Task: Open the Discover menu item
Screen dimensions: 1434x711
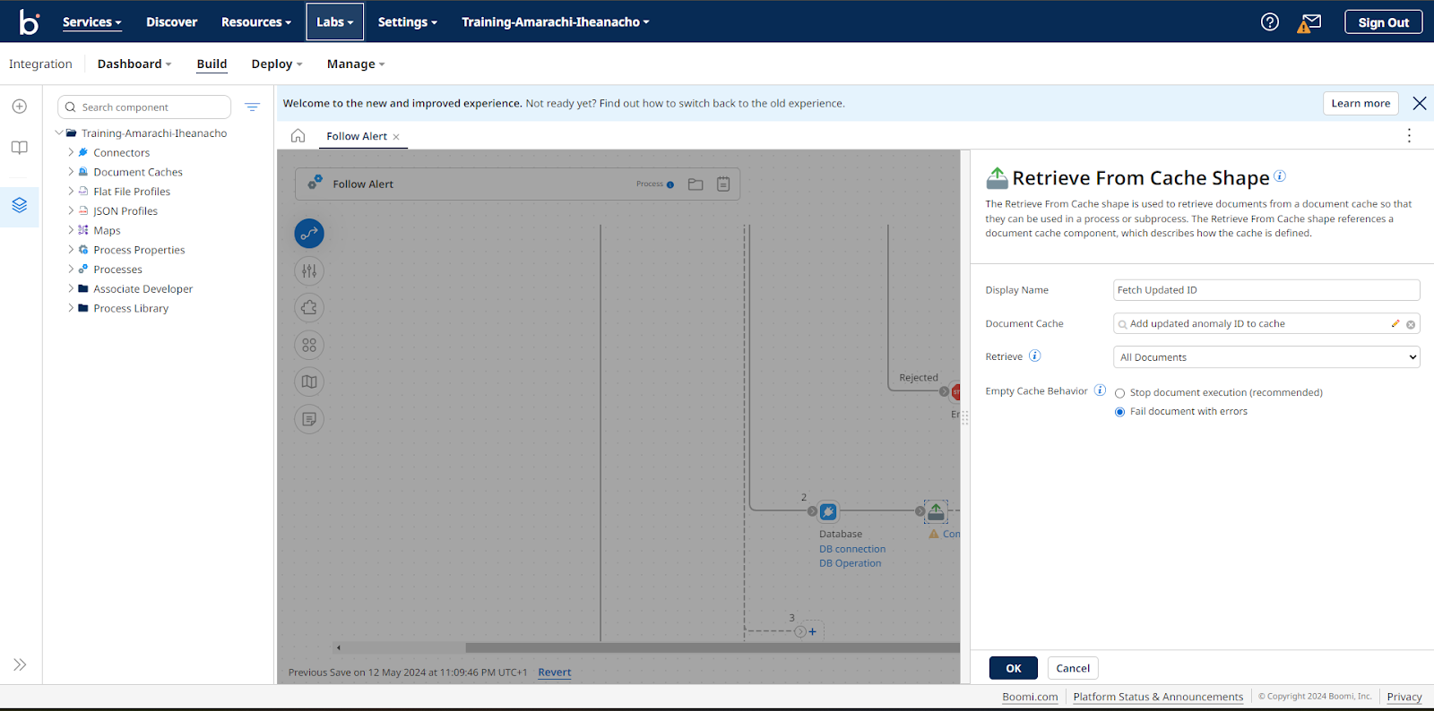Action: coord(171,22)
